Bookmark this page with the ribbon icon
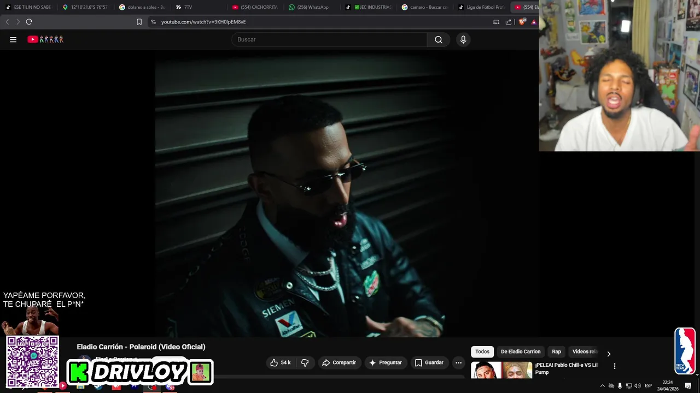This screenshot has height=393, width=700. (x=139, y=22)
